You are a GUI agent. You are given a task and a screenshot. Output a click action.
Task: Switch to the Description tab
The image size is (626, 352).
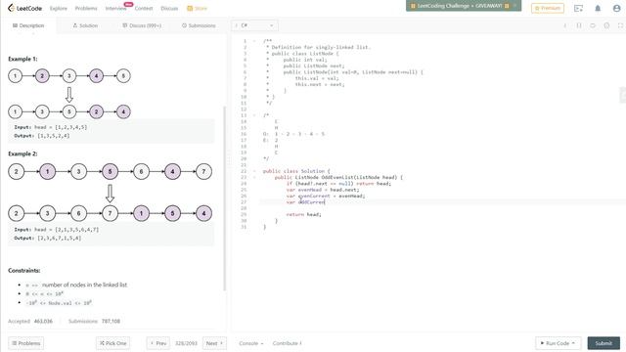click(x=28, y=25)
